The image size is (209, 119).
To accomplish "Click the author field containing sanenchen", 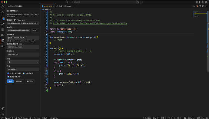I will coord(23,69).
